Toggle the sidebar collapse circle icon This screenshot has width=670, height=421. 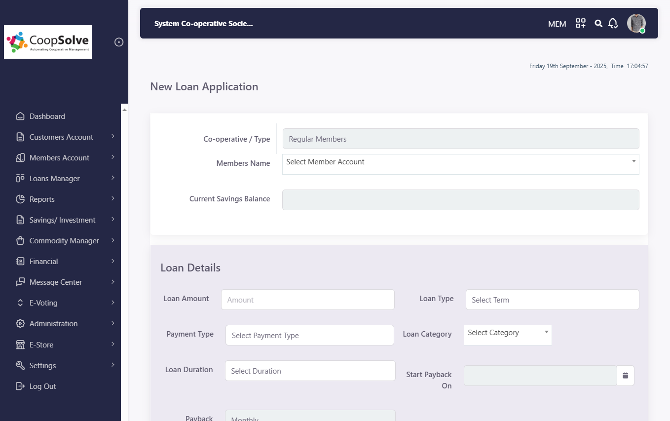(119, 42)
